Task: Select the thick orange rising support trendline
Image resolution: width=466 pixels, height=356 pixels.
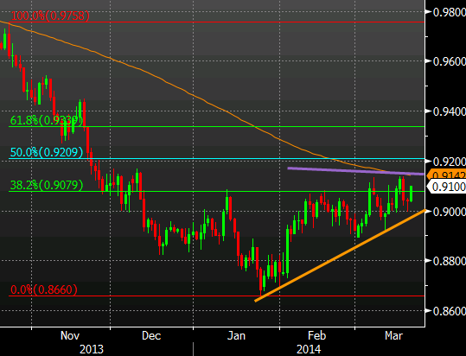Action: 340,256
